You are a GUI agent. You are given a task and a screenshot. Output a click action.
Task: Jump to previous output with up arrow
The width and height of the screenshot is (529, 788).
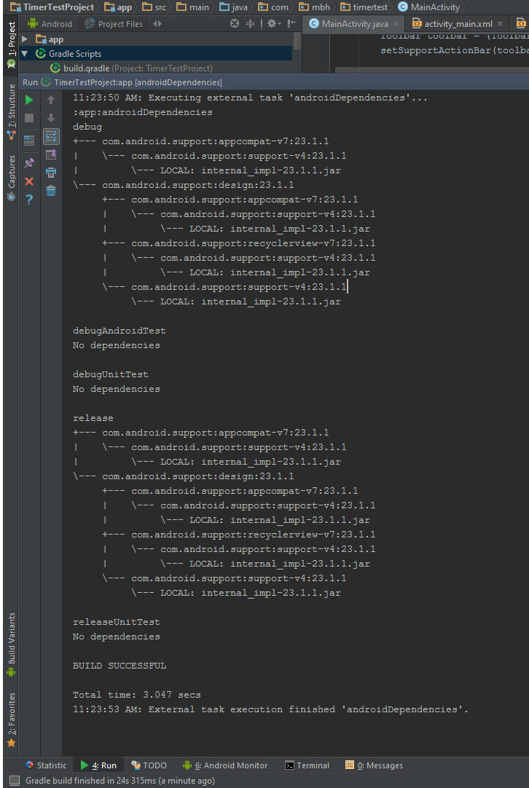(51, 100)
